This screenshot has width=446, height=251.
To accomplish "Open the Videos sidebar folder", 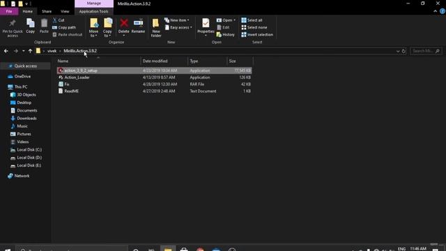I will pyautogui.click(x=23, y=142).
